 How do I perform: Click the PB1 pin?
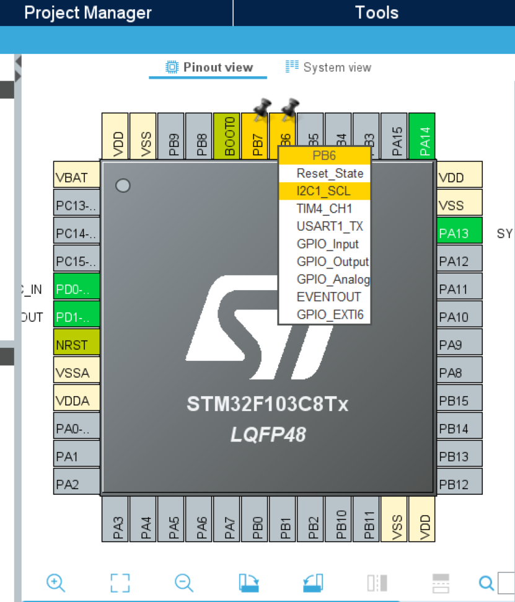pyautogui.click(x=283, y=519)
